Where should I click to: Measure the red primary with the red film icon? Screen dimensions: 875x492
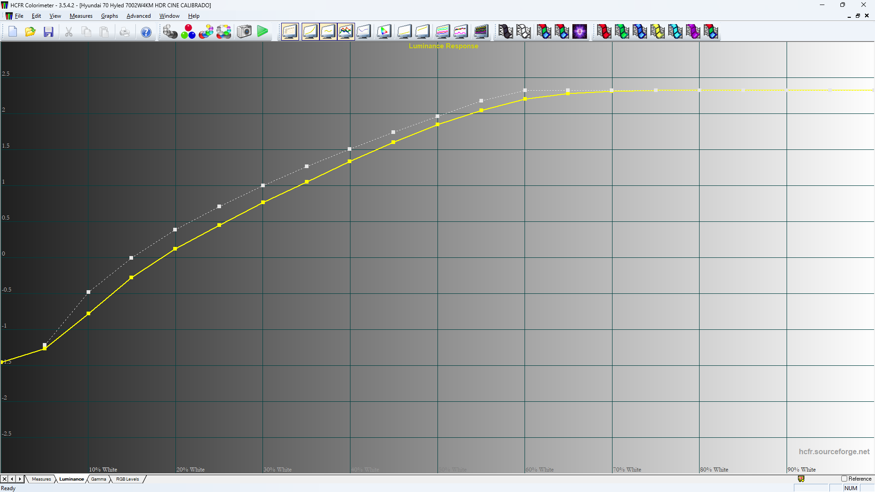pos(604,31)
